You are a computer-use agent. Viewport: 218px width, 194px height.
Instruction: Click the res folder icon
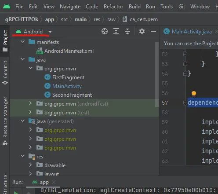click(32, 157)
